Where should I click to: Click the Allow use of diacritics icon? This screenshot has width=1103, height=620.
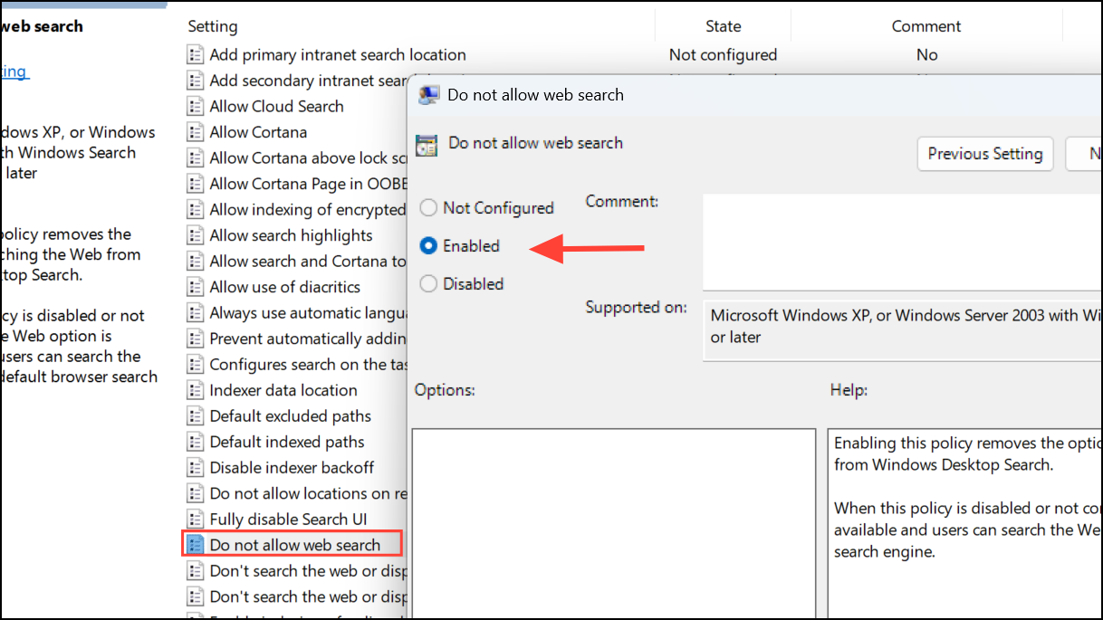[x=196, y=287]
